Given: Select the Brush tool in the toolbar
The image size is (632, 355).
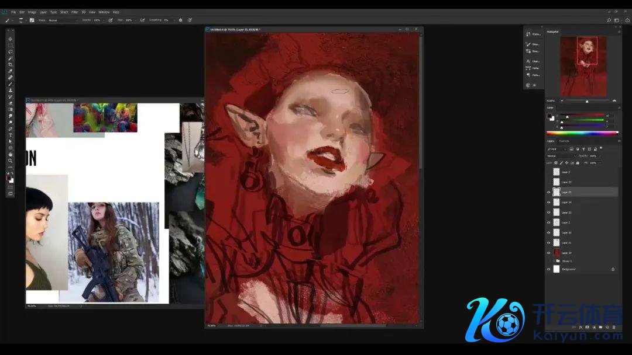Looking at the screenshot, I should pyautogui.click(x=11, y=84).
